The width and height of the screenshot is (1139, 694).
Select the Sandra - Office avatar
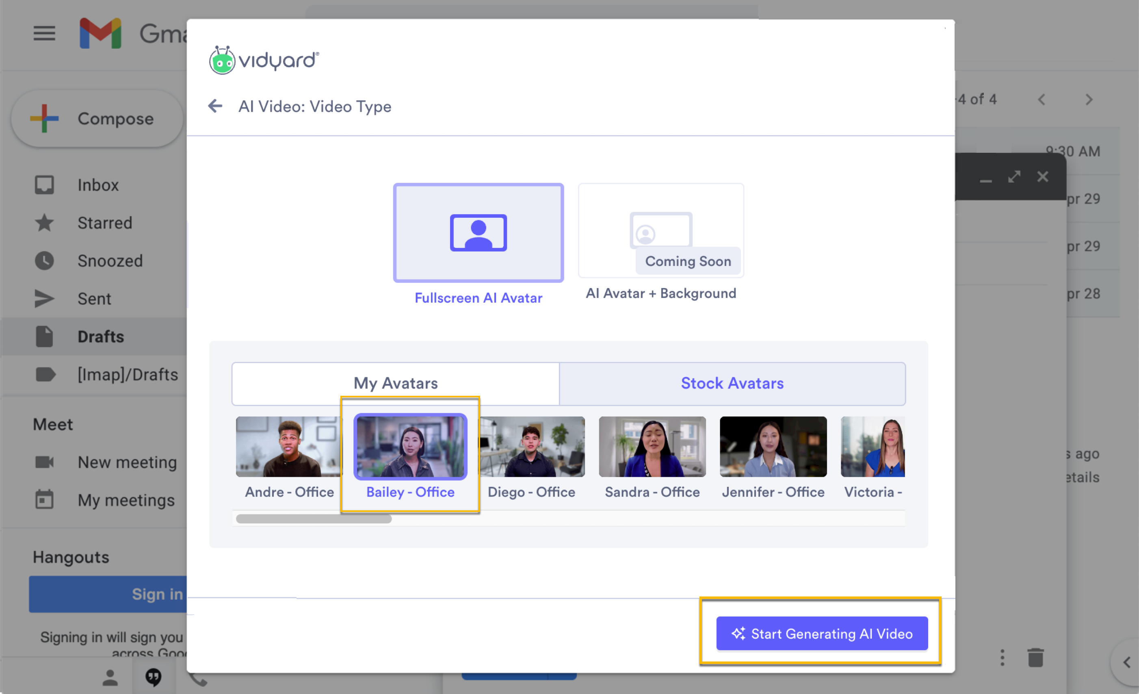click(652, 446)
